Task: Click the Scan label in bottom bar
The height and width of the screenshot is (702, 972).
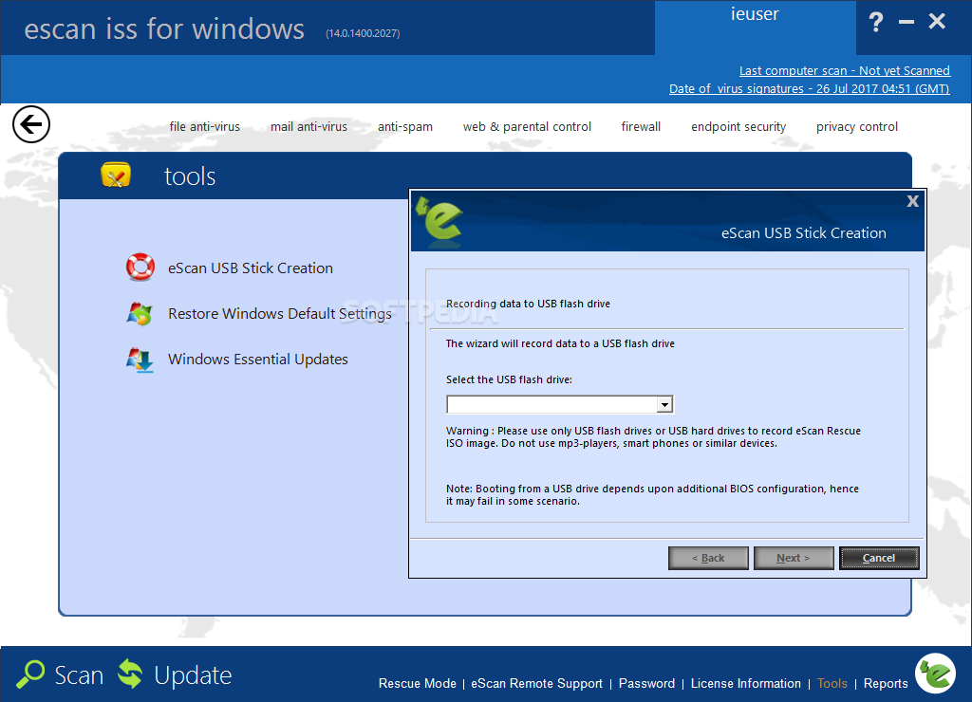Action: click(79, 674)
